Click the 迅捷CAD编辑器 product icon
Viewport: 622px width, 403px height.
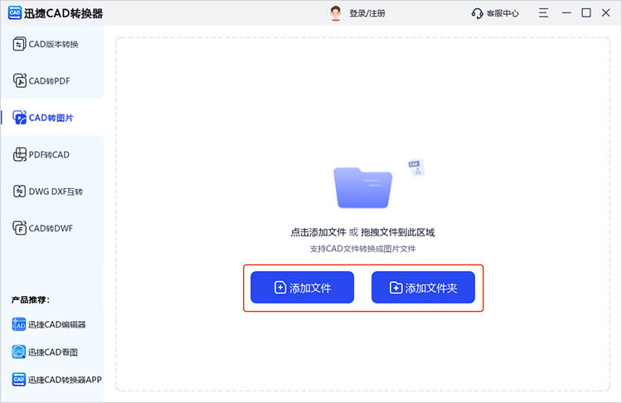click(18, 324)
